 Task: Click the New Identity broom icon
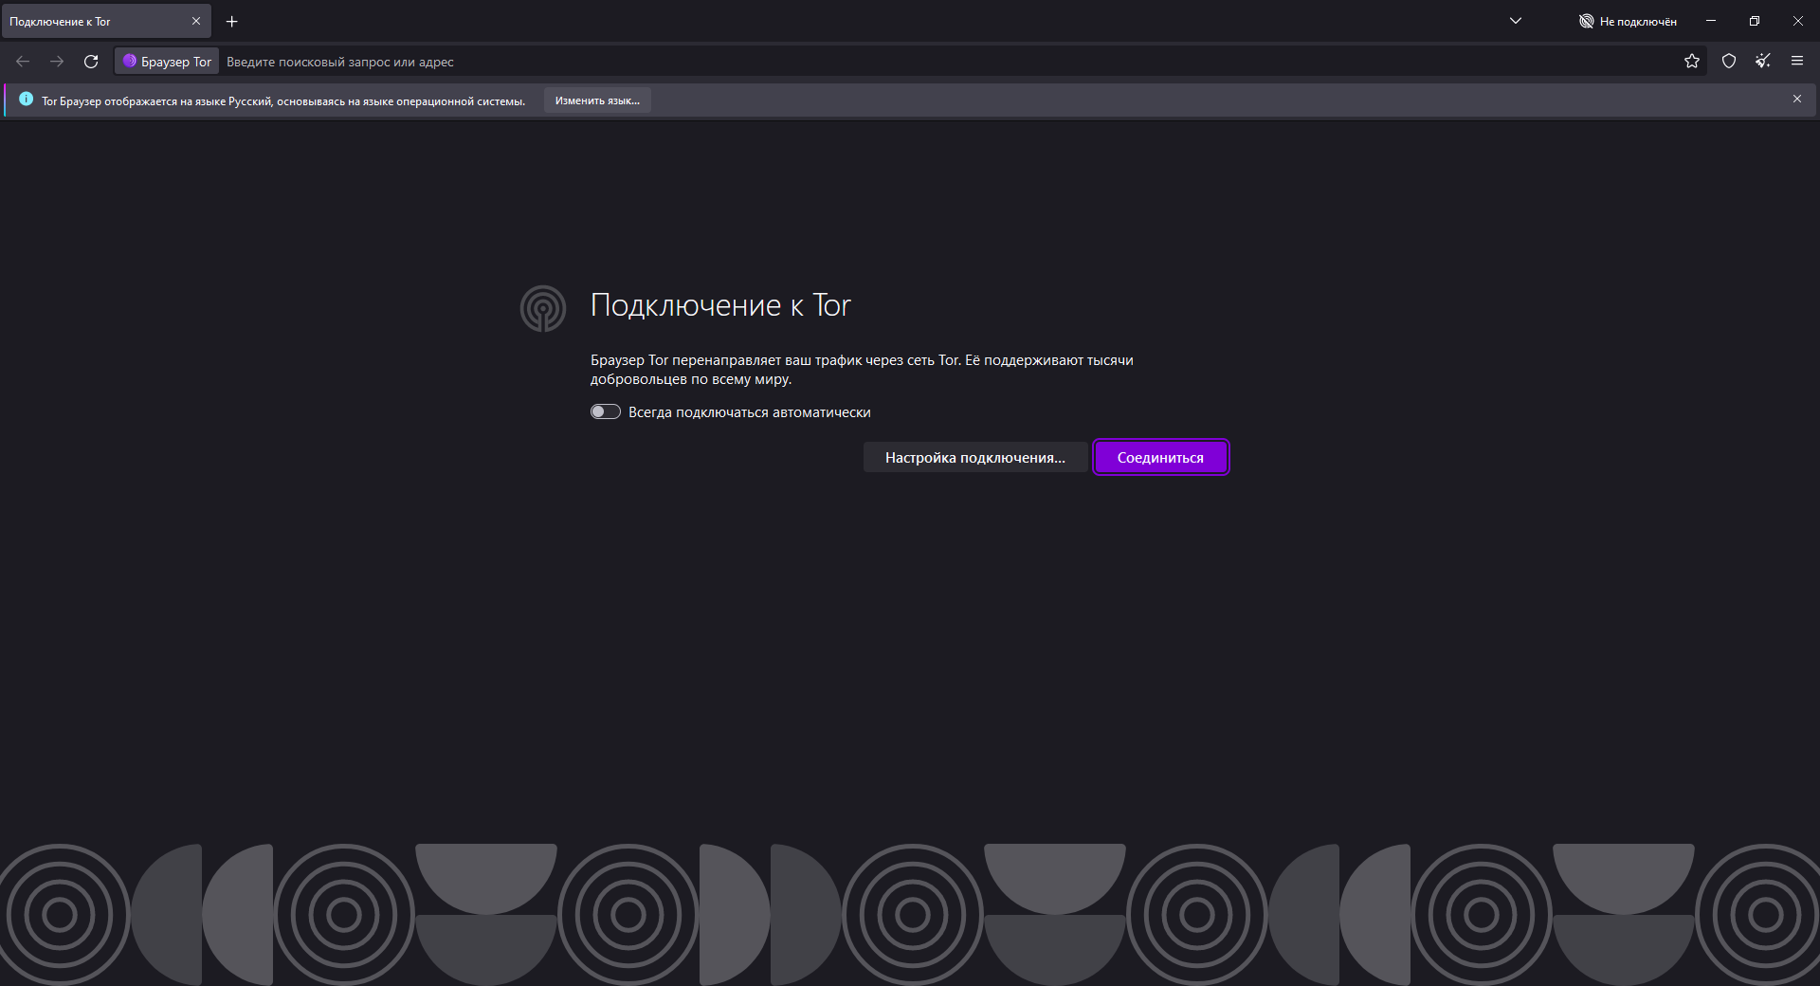[x=1763, y=62]
